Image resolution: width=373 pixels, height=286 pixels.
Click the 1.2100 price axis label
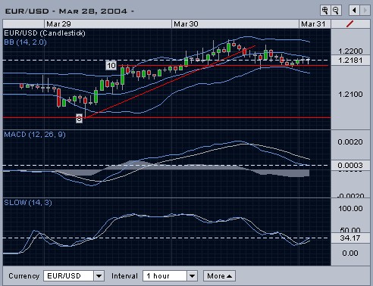click(350, 95)
